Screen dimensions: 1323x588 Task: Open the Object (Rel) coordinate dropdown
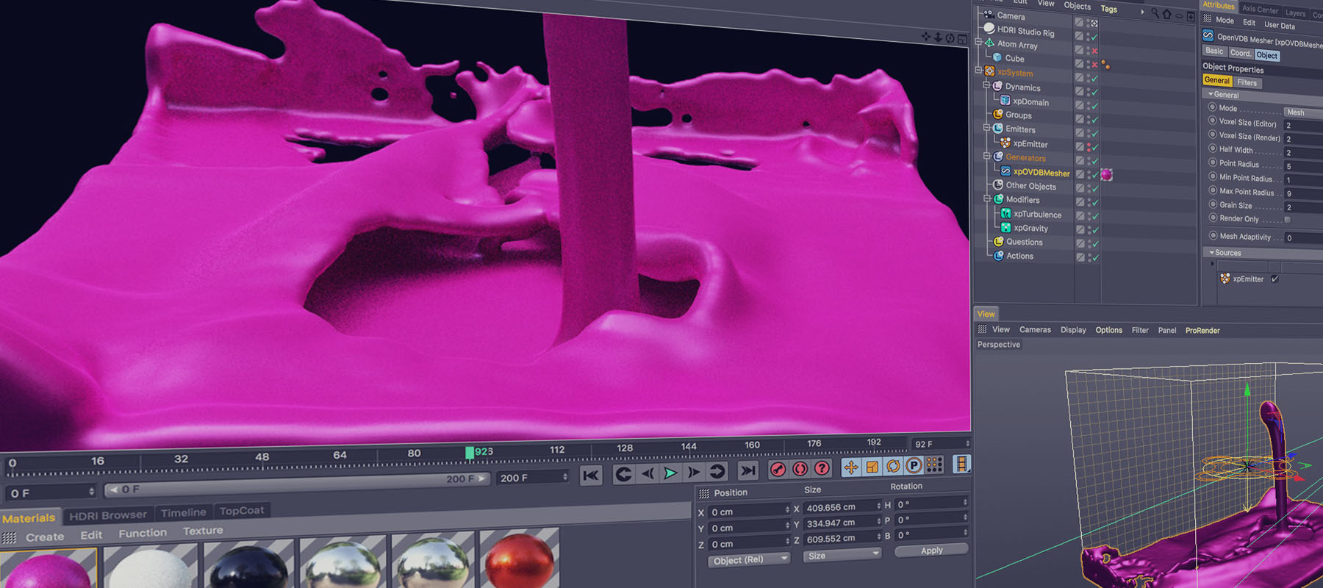[x=749, y=560]
